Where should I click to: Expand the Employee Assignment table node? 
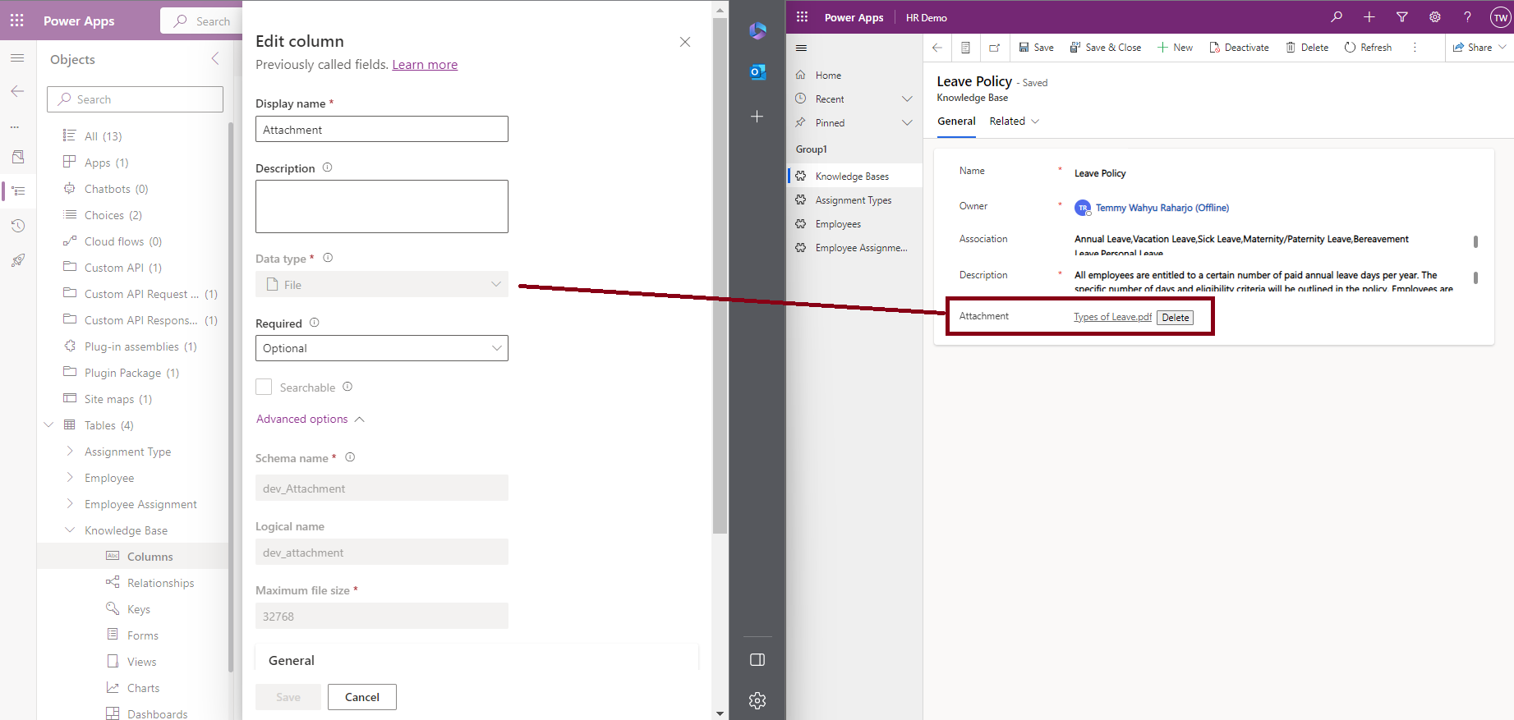[70, 503]
